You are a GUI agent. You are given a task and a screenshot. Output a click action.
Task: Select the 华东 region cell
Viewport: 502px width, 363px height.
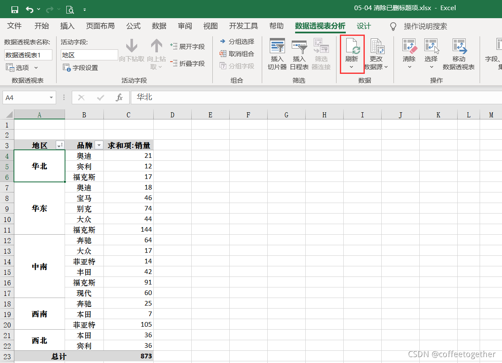[x=39, y=209]
